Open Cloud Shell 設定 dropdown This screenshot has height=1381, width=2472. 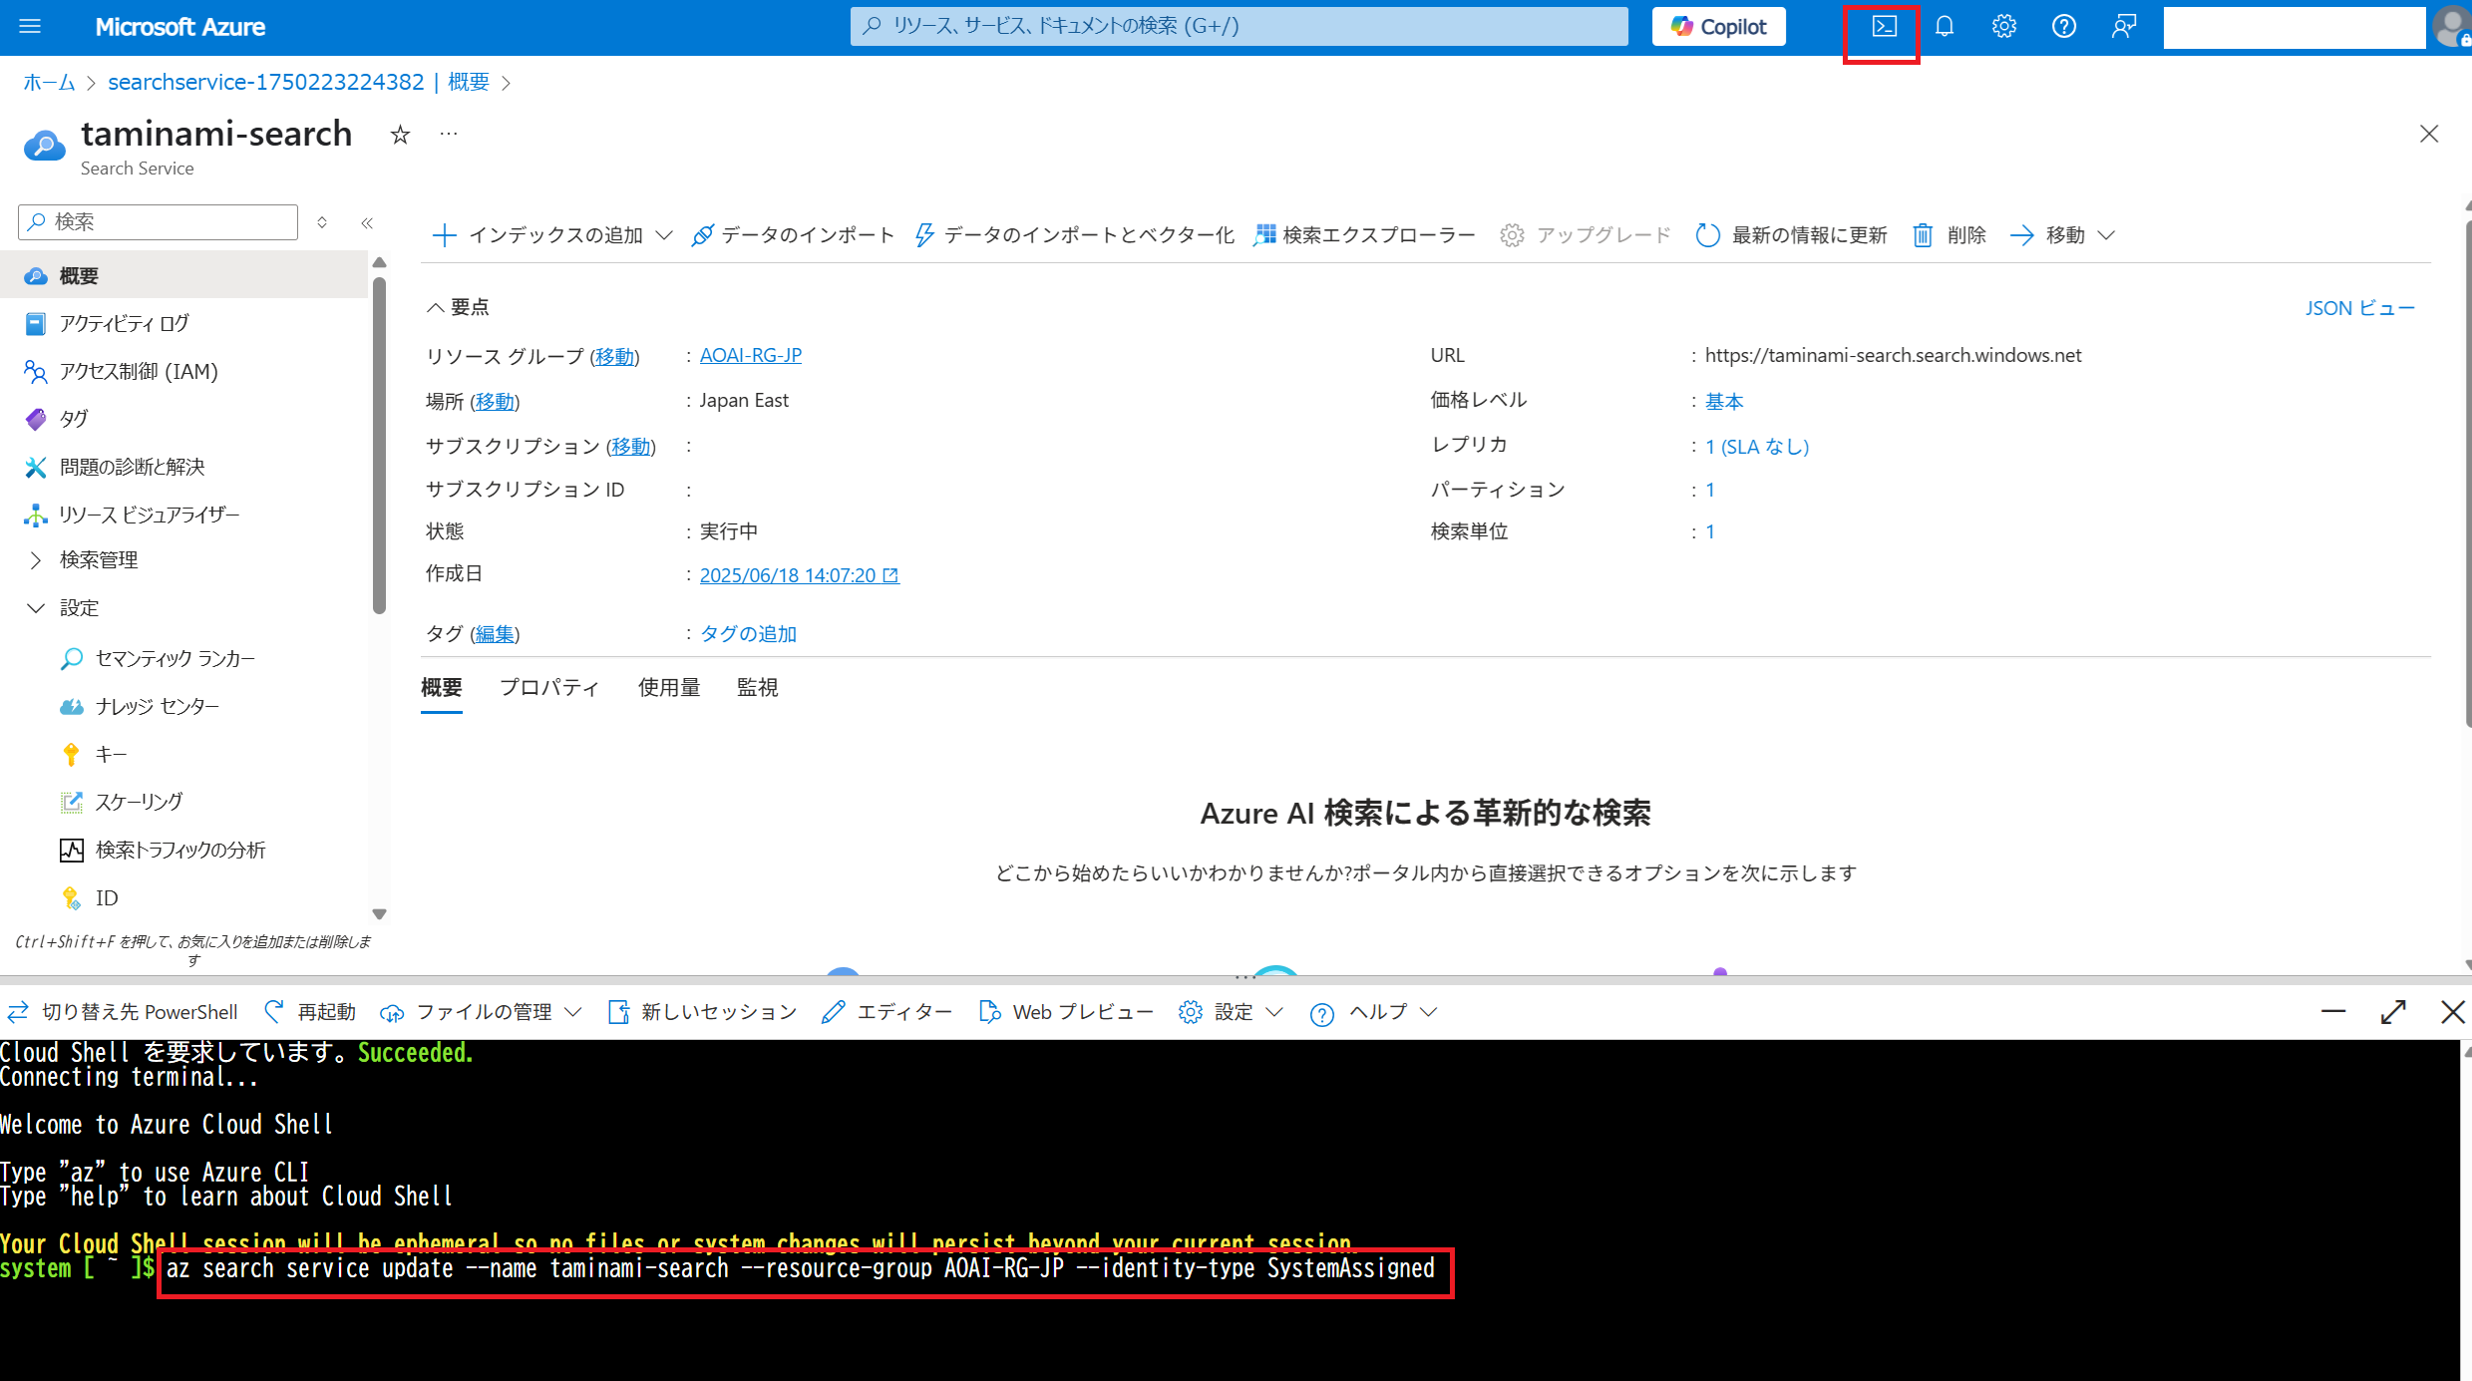coord(1231,1012)
